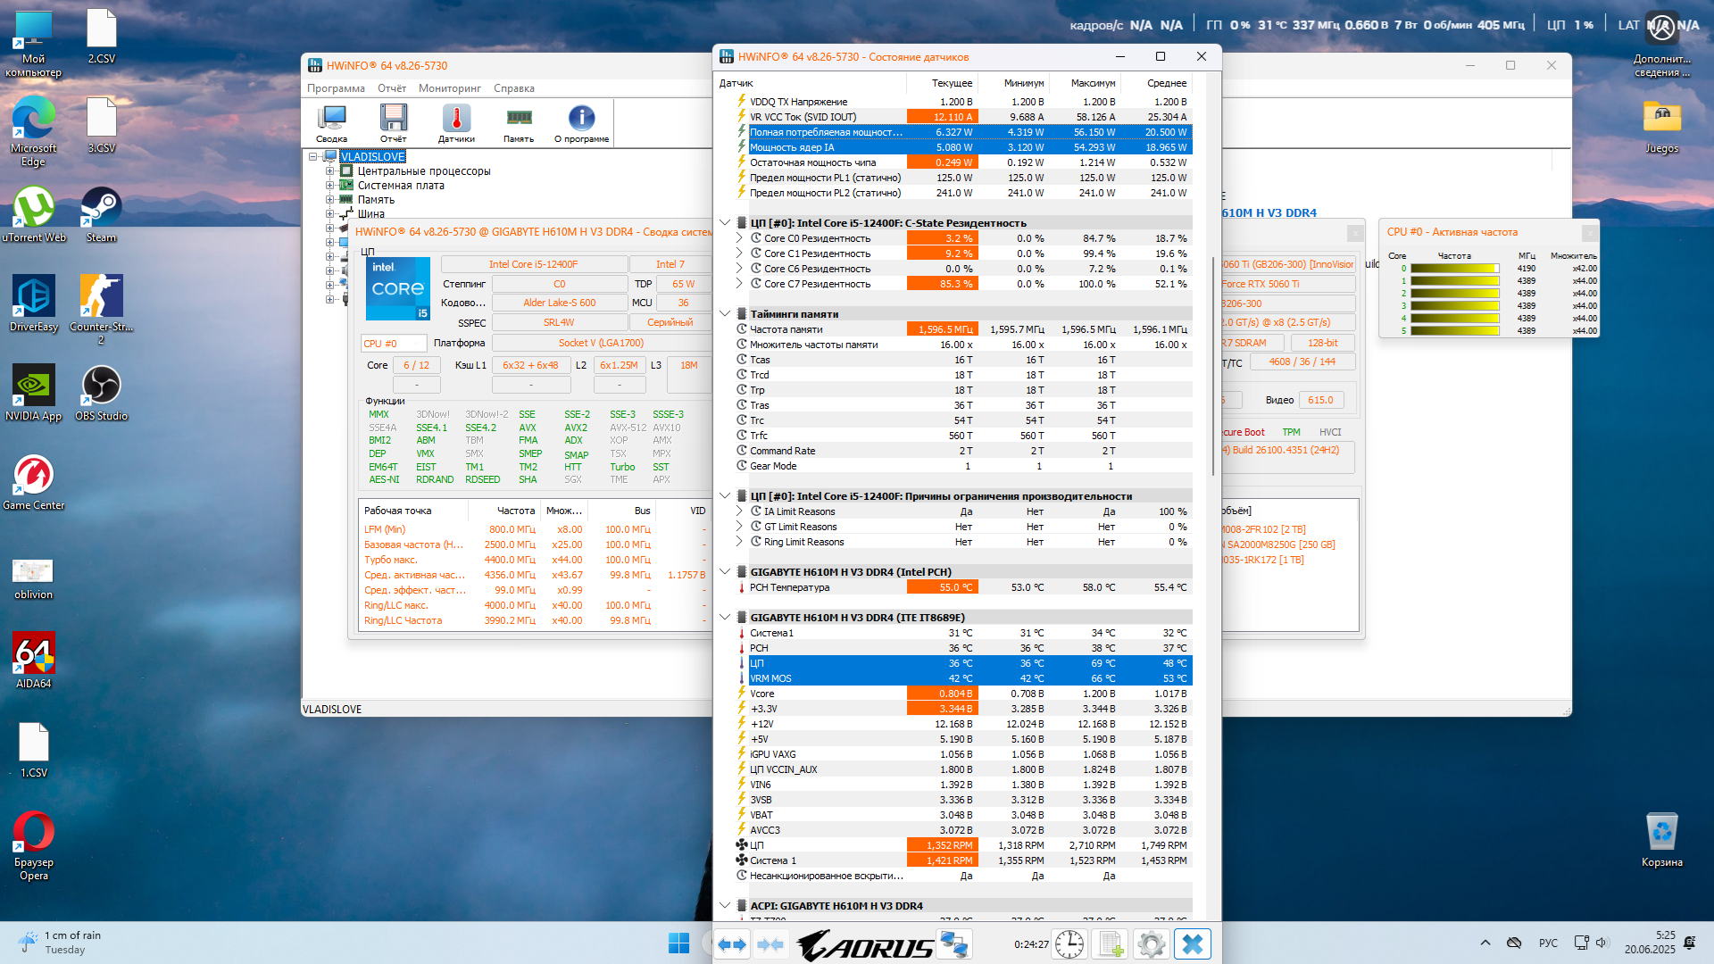
Task: Open the remote network computers icon
Action: pyautogui.click(x=954, y=944)
